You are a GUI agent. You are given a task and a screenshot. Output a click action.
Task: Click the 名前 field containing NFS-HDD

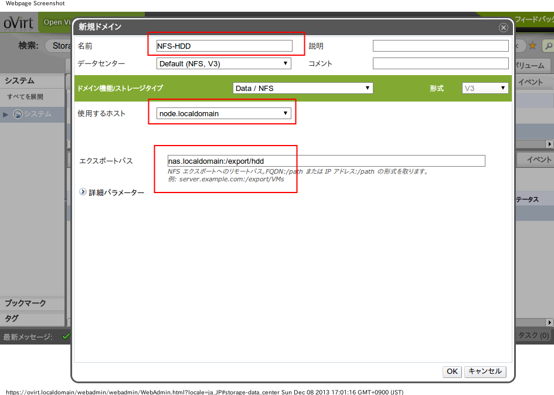click(x=224, y=46)
